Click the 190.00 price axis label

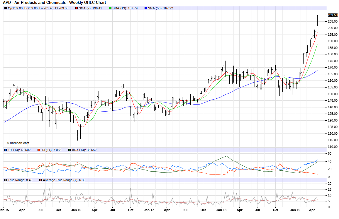pos(333,41)
